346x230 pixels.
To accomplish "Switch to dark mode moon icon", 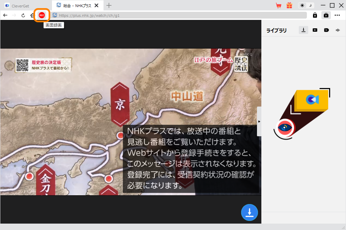I will point(310,5).
